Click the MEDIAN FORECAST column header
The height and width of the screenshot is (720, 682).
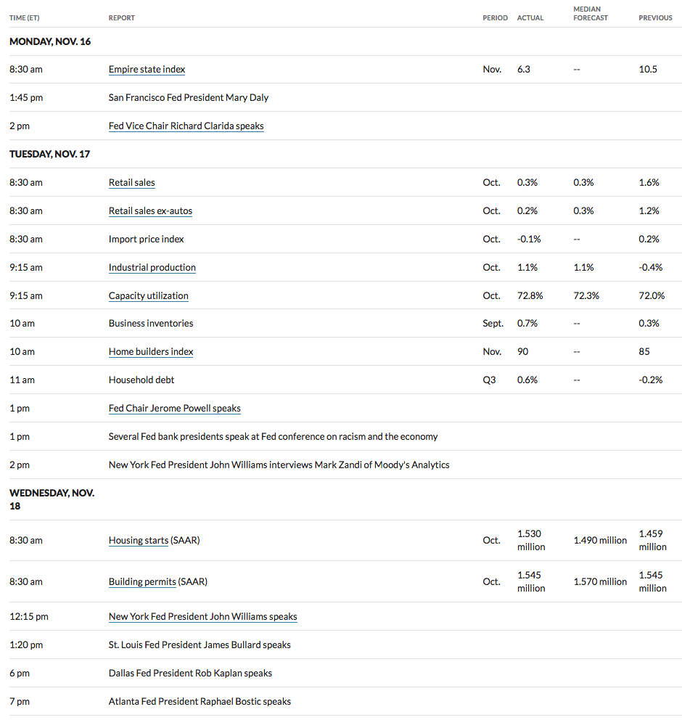pos(590,13)
